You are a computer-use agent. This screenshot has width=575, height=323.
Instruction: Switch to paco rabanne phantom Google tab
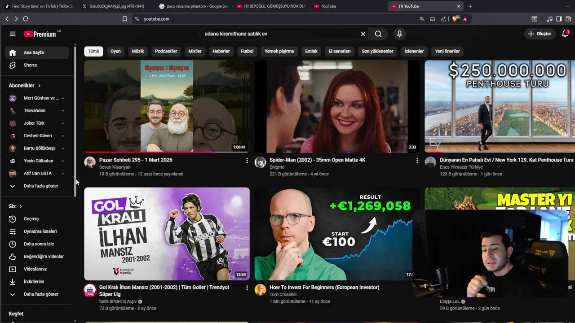click(x=194, y=6)
